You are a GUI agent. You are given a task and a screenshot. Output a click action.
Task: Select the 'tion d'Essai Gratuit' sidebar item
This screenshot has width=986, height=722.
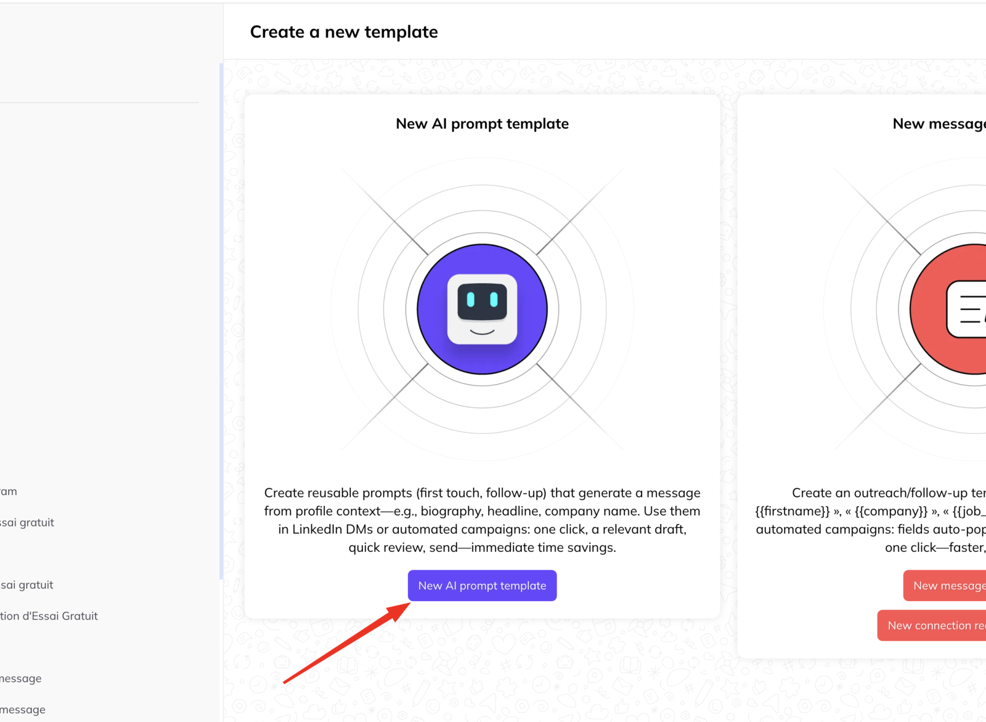pos(49,616)
